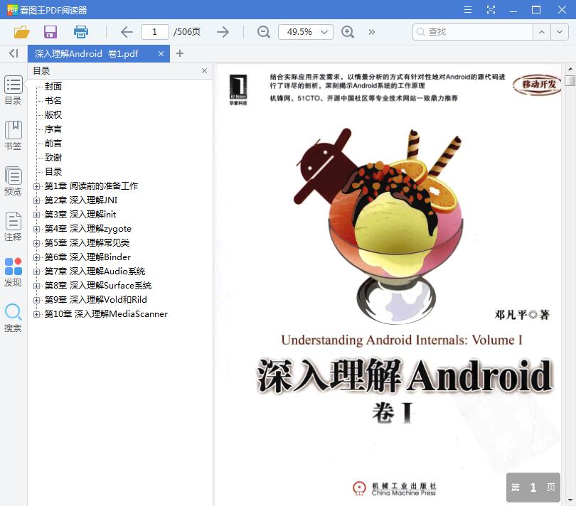576x506 pixels.
Task: Open the 发现 discover sidebar icon
Action: point(14,272)
